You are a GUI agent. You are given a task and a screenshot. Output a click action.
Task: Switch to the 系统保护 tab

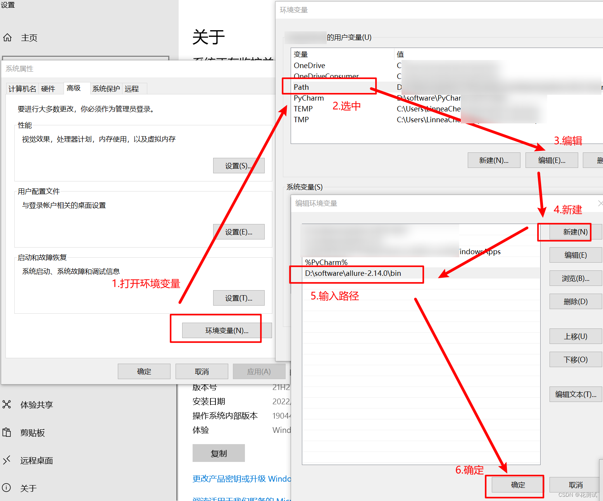click(x=106, y=89)
